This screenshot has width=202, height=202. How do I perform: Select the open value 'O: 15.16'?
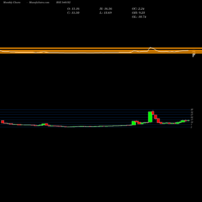pos(73,9)
